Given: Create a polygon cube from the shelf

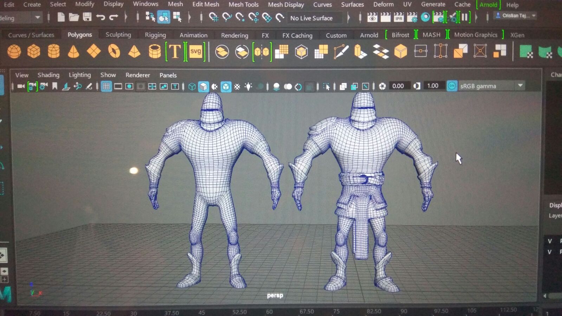Looking at the screenshot, I should (34, 52).
